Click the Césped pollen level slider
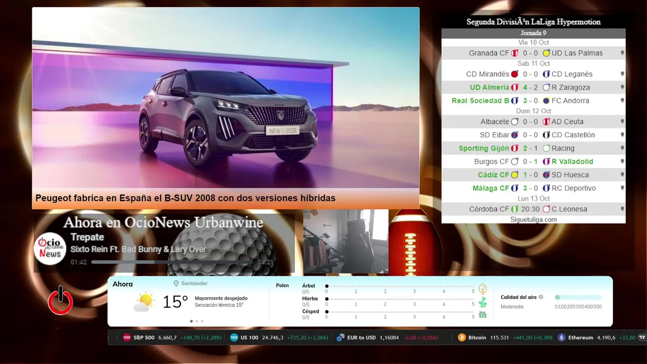This screenshot has height=364, width=647. pyautogui.click(x=400, y=312)
